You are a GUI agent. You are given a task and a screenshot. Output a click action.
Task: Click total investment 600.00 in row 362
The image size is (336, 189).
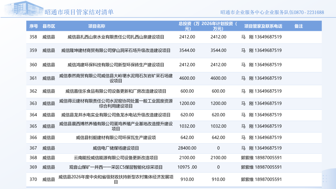click(187, 91)
